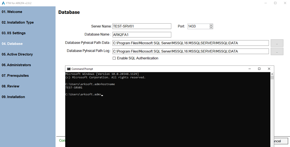This screenshot has height=147, width=290.
Task: Maximize the Command Prompt window
Action: (x=259, y=69)
